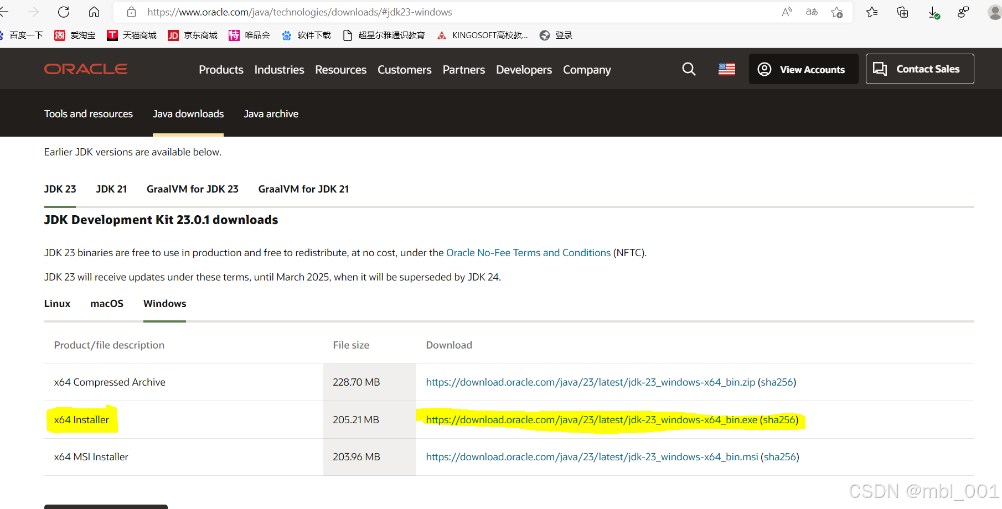Viewport: 1002px width, 509px height.
Task: Open the Industries menu
Action: (279, 70)
